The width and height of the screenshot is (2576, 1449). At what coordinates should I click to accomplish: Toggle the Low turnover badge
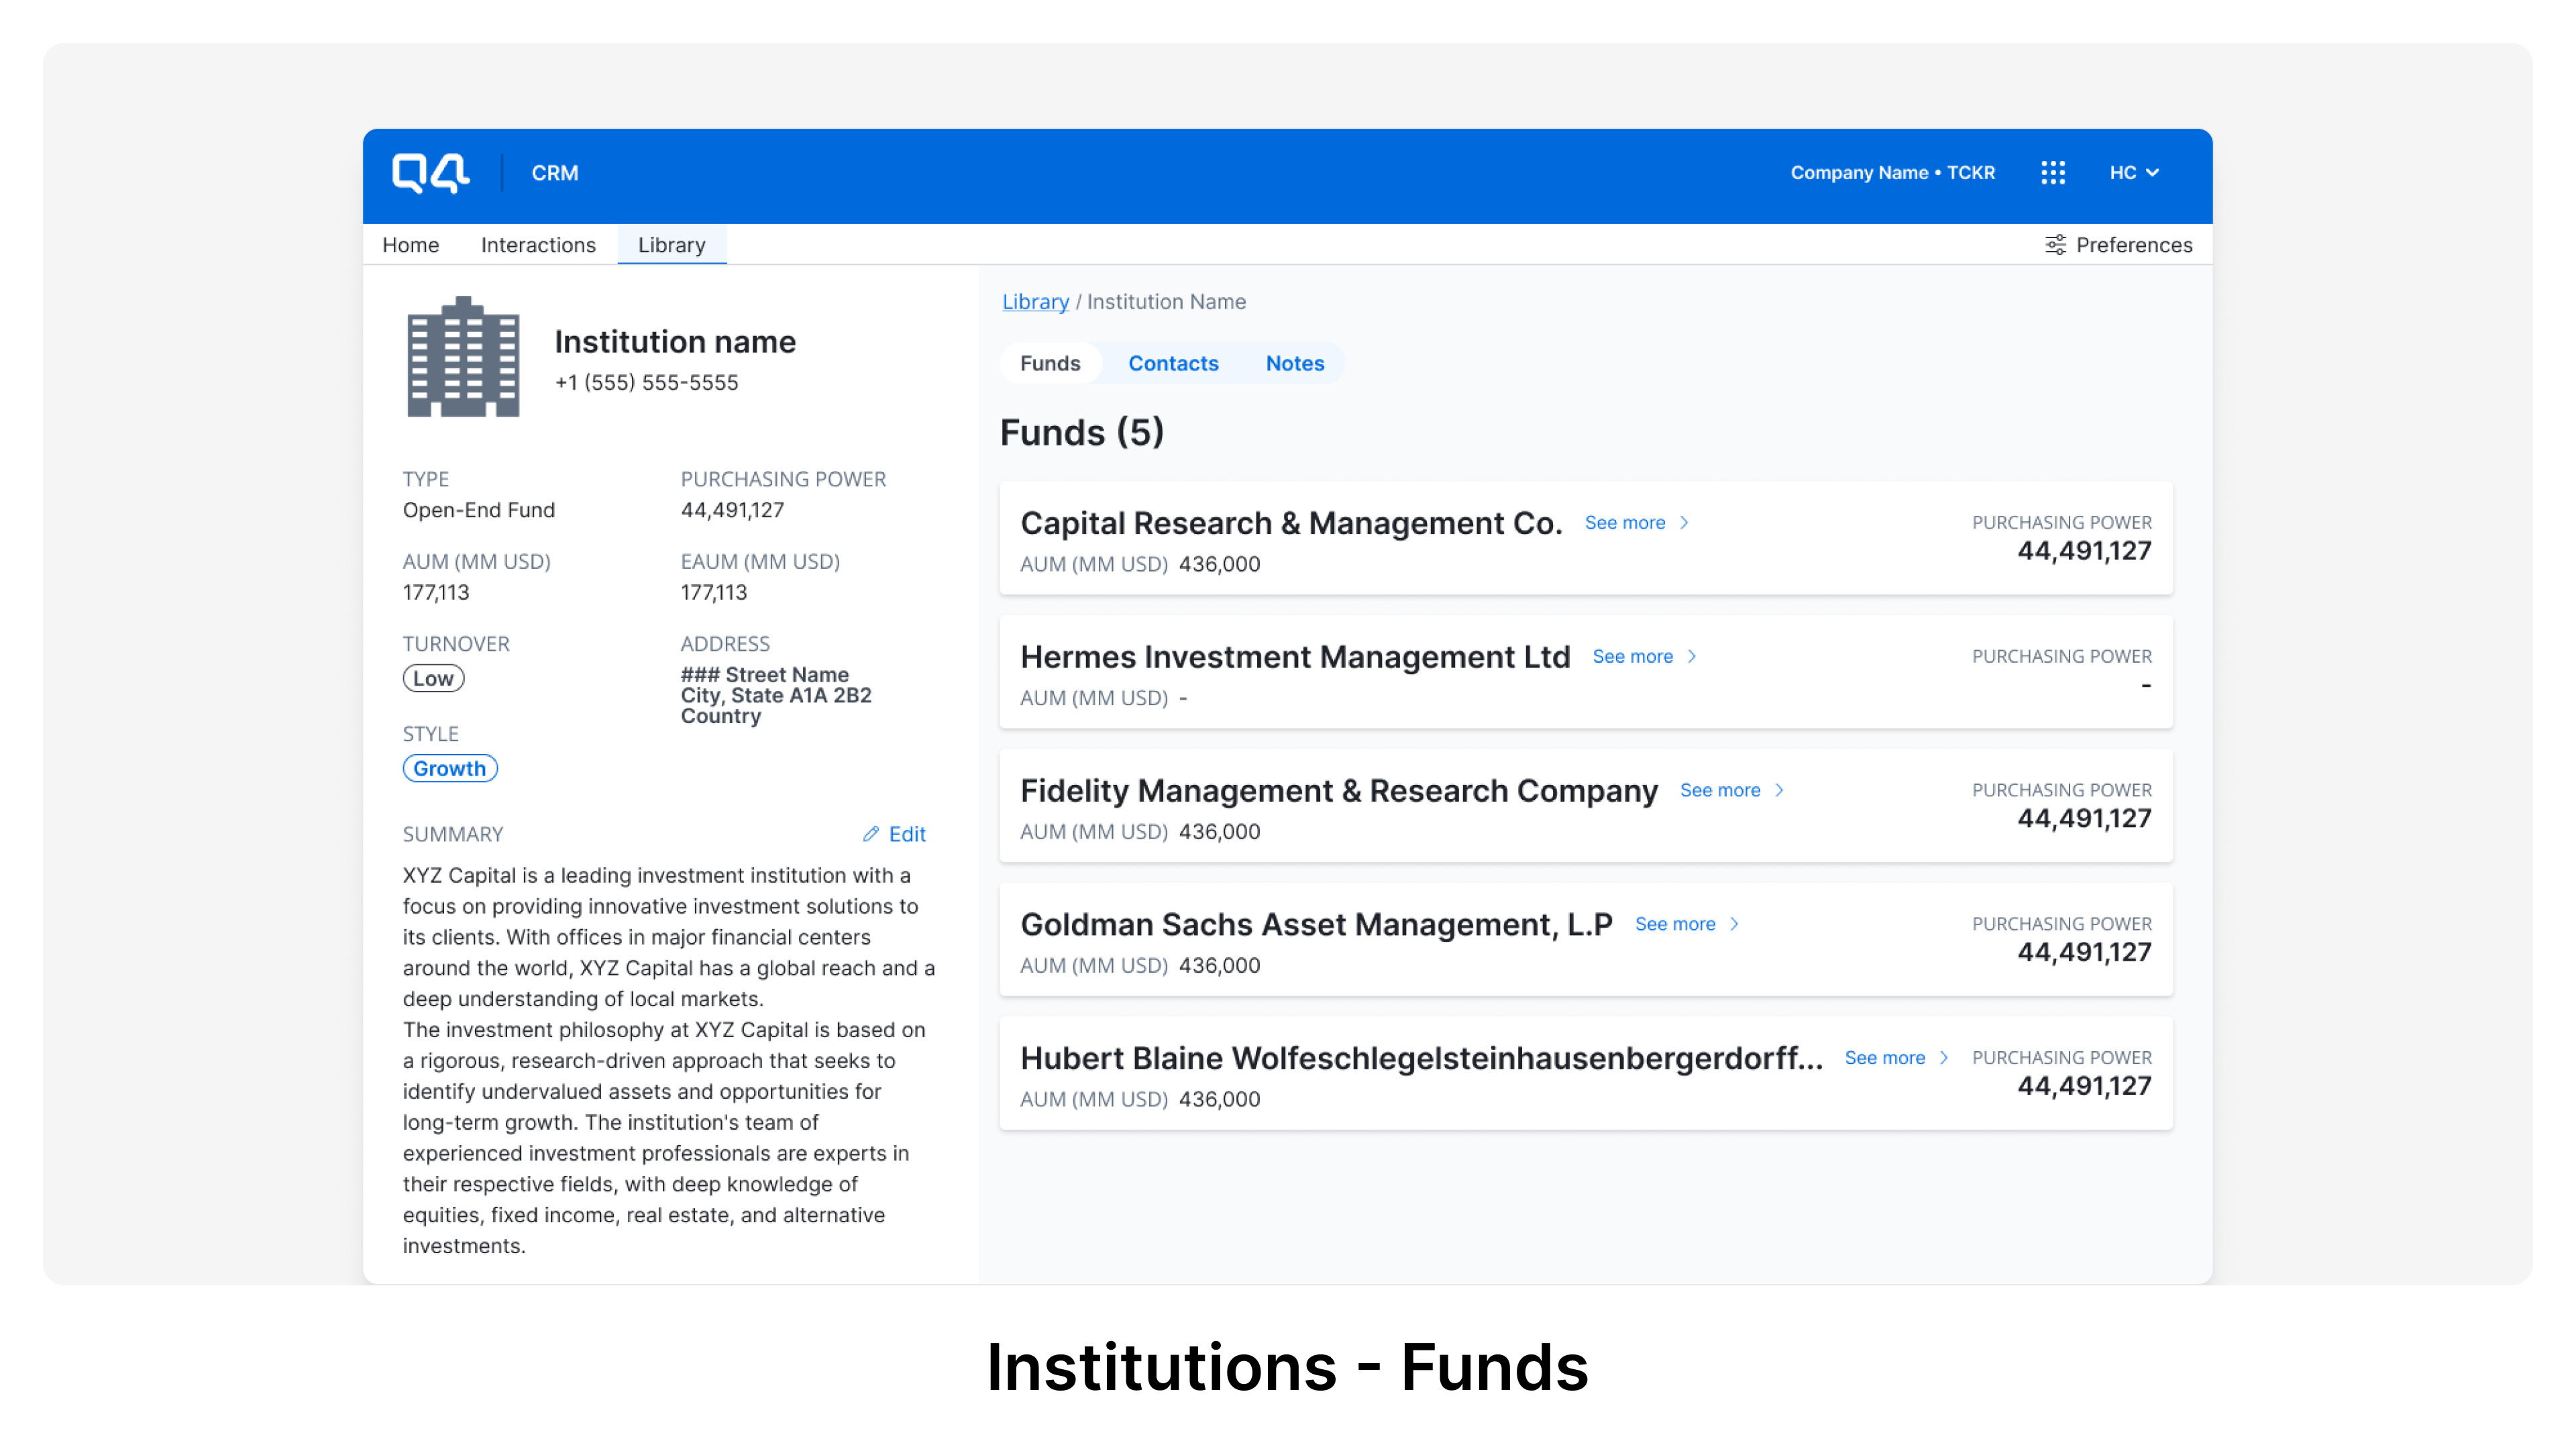point(433,678)
